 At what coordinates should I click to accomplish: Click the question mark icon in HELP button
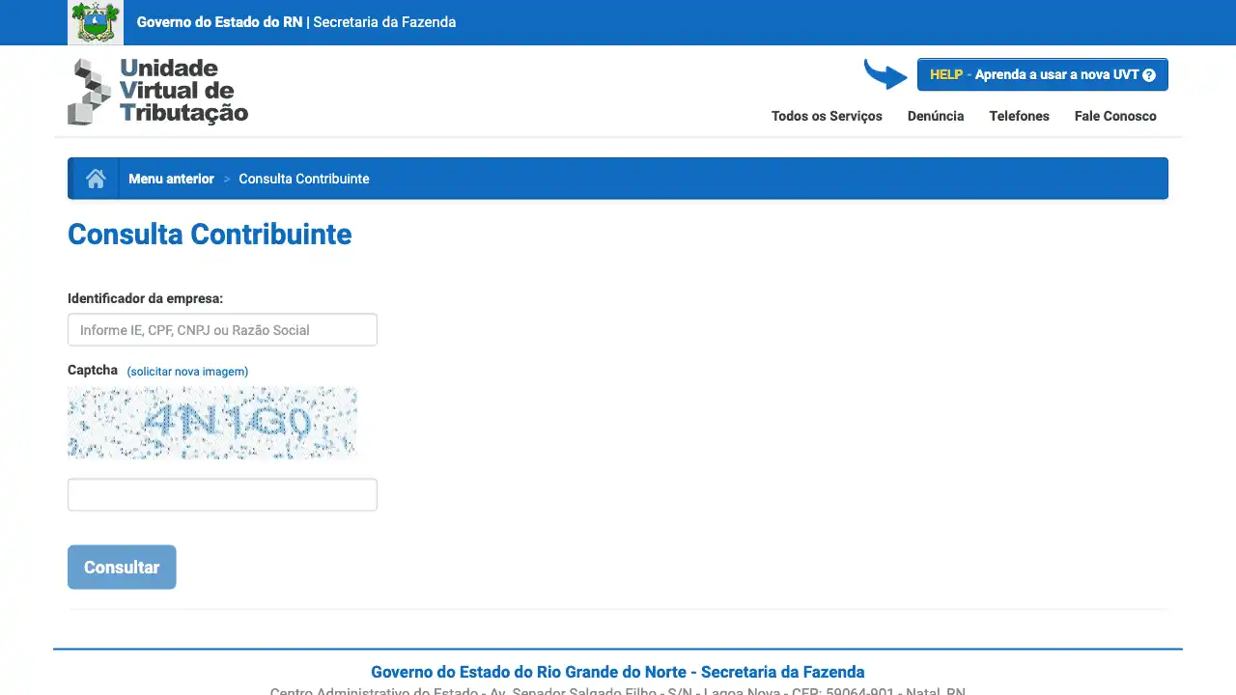click(x=1149, y=75)
